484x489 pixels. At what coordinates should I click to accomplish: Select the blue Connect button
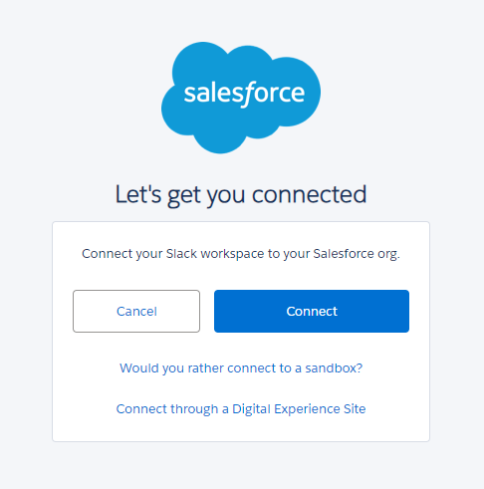(312, 311)
